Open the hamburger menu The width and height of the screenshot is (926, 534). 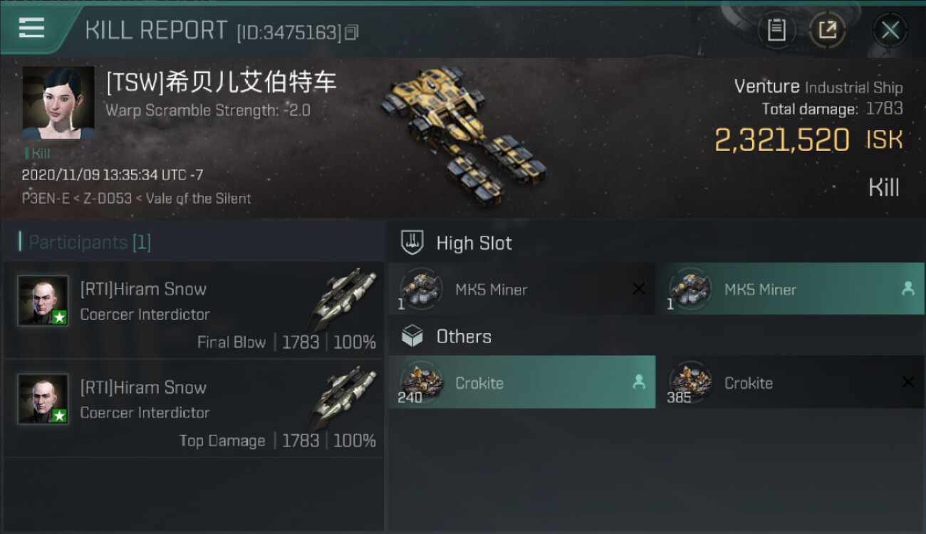tap(31, 28)
